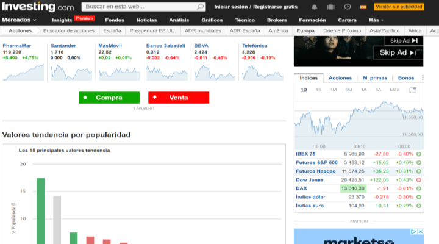Select the Europa sub-tab
Screen dimensions: 439x244
[x=305, y=31]
